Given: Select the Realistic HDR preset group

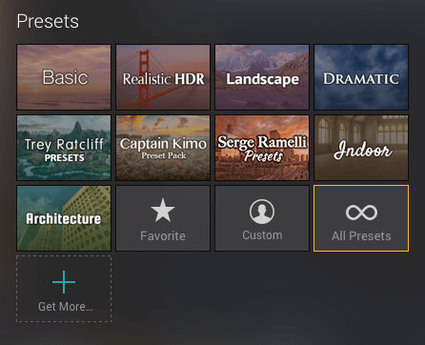Looking at the screenshot, I should [163, 77].
